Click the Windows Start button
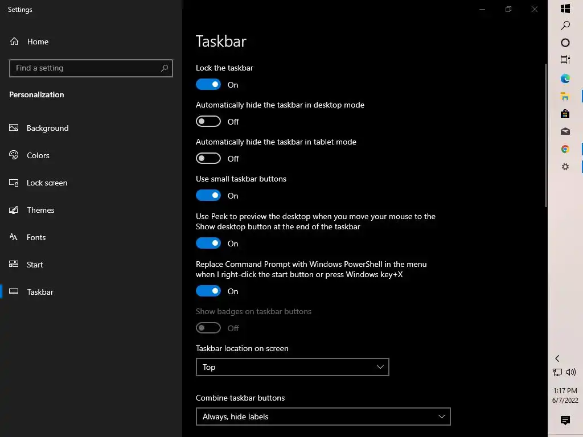This screenshot has height=437, width=583. coord(565,9)
